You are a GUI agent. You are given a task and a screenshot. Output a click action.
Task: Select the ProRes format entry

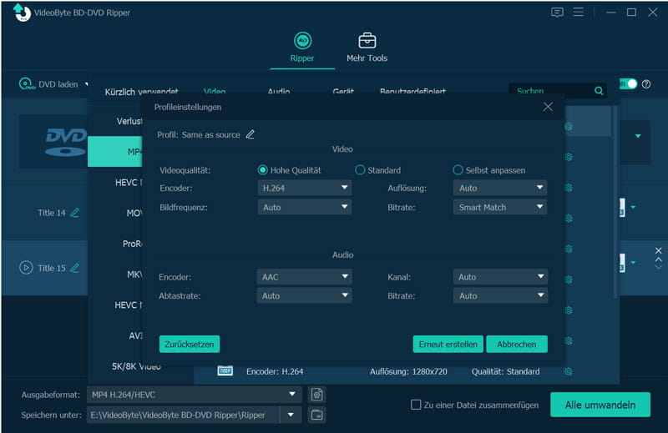115,244
